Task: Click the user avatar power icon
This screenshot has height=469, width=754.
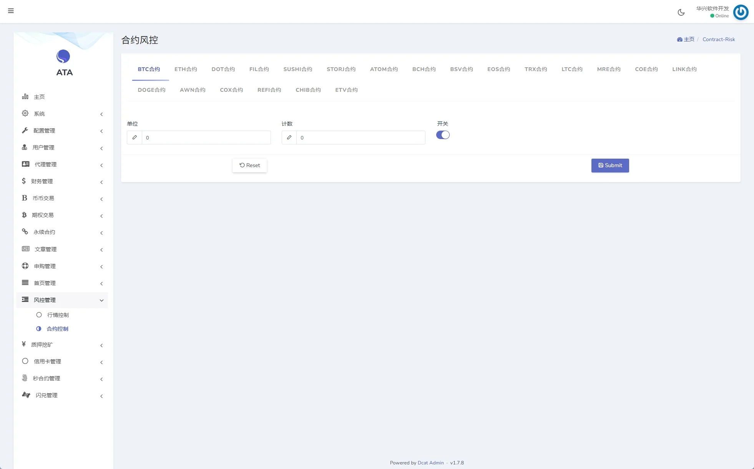Action: (x=741, y=12)
